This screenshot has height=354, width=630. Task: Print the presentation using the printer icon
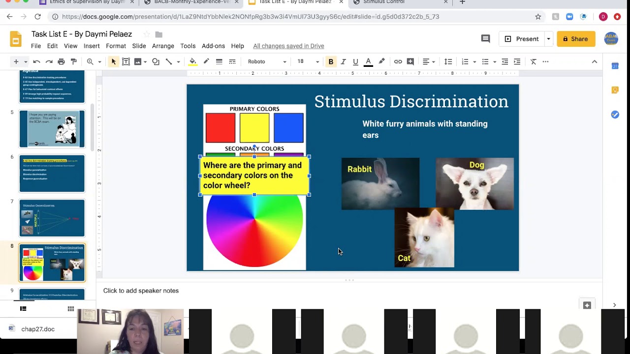coord(61,61)
